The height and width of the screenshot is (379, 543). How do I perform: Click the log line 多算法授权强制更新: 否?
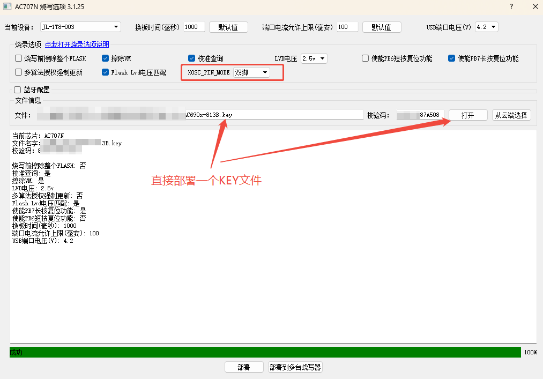tap(48, 196)
